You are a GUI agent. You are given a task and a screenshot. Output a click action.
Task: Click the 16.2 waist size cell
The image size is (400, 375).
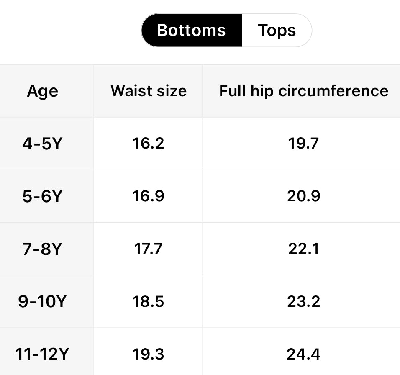point(149,144)
